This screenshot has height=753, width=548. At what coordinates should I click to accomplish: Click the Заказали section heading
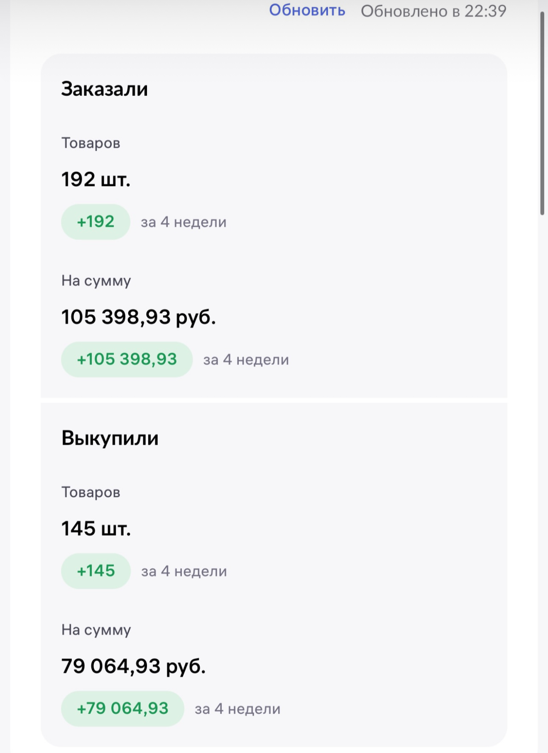point(105,89)
